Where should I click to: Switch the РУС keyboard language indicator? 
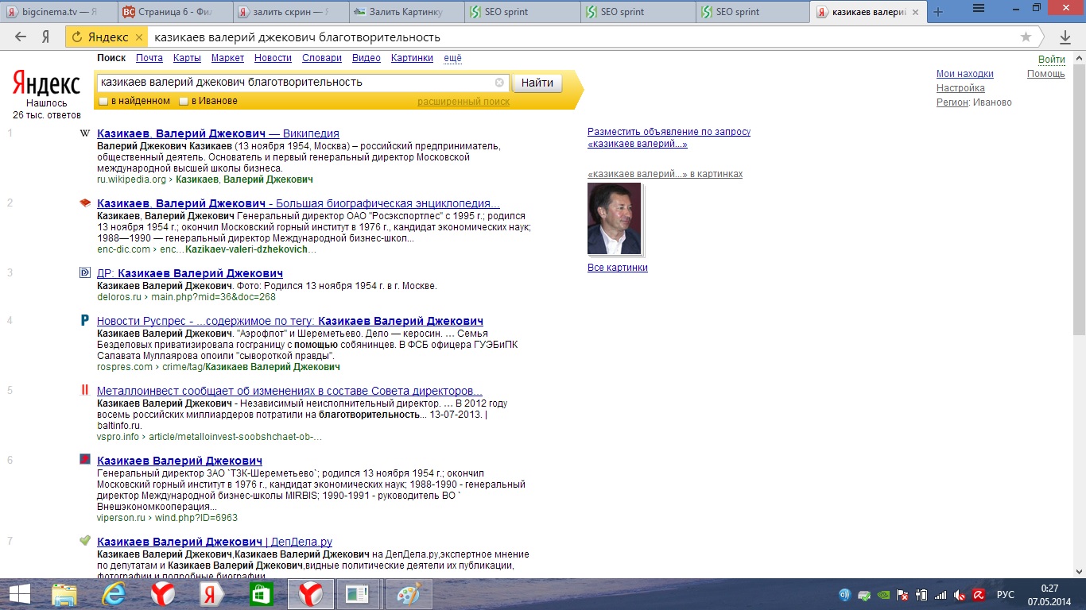[x=1006, y=595]
